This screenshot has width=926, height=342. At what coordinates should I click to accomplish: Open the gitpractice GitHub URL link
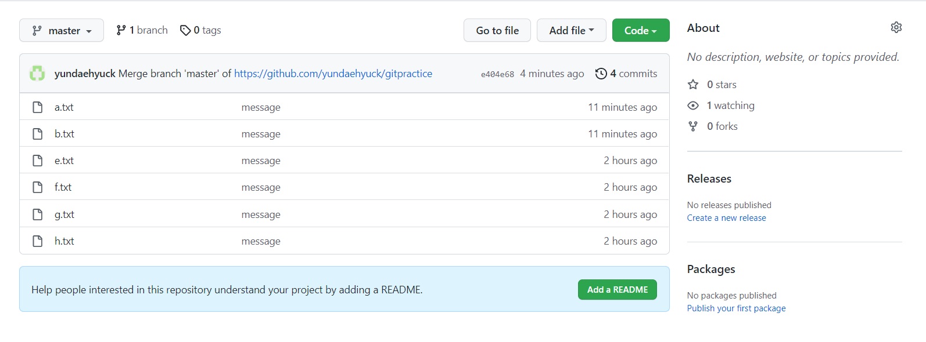click(x=333, y=74)
